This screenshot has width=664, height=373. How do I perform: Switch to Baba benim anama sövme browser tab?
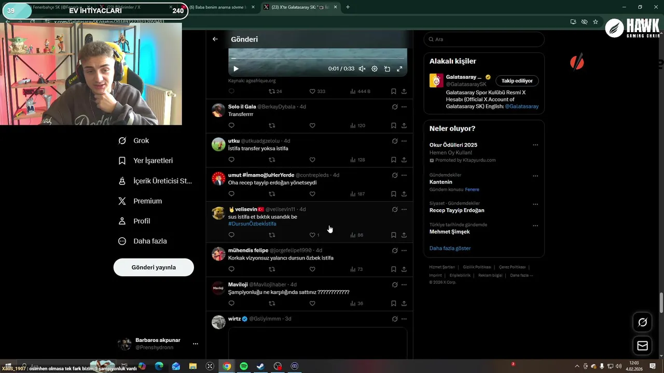click(222, 7)
